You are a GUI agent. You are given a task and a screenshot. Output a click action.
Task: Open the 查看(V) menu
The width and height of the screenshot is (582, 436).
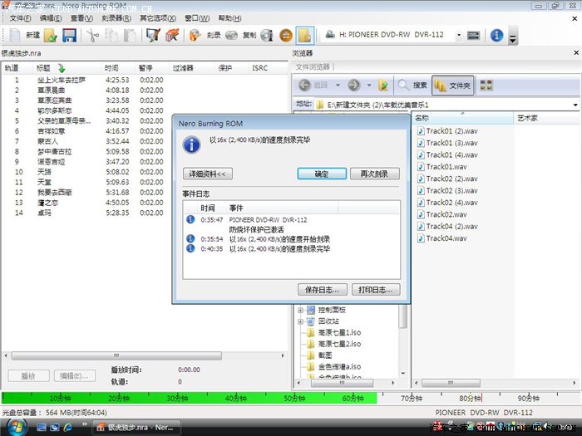81,18
